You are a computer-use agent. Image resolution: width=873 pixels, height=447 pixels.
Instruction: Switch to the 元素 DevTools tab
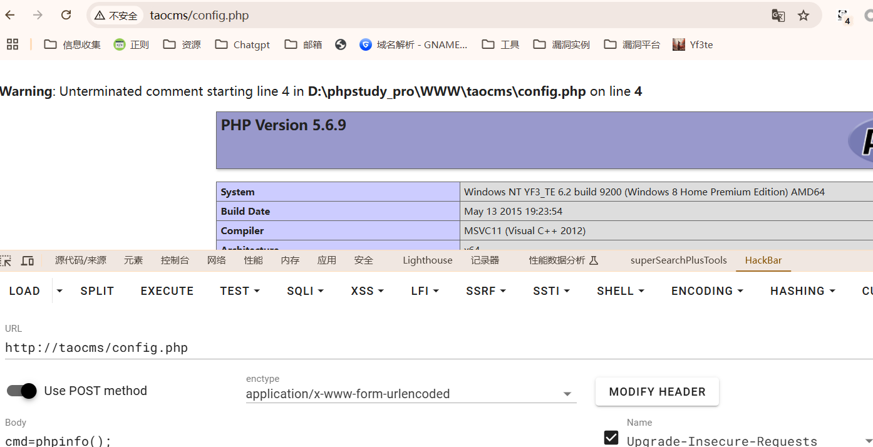133,260
